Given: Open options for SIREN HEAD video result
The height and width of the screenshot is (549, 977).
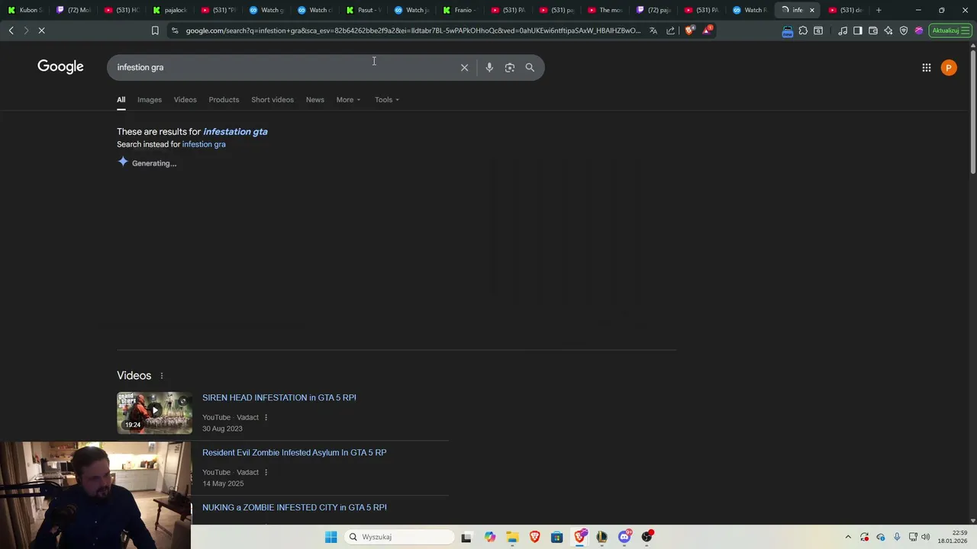Looking at the screenshot, I should point(266,418).
